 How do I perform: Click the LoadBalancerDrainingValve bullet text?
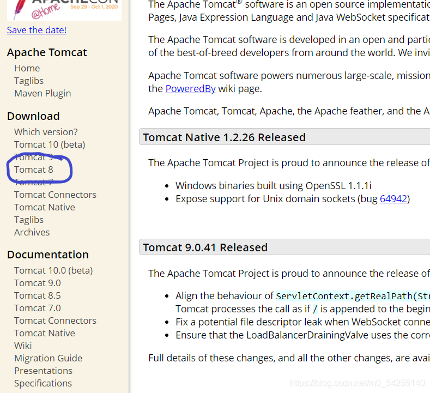pos(303,335)
